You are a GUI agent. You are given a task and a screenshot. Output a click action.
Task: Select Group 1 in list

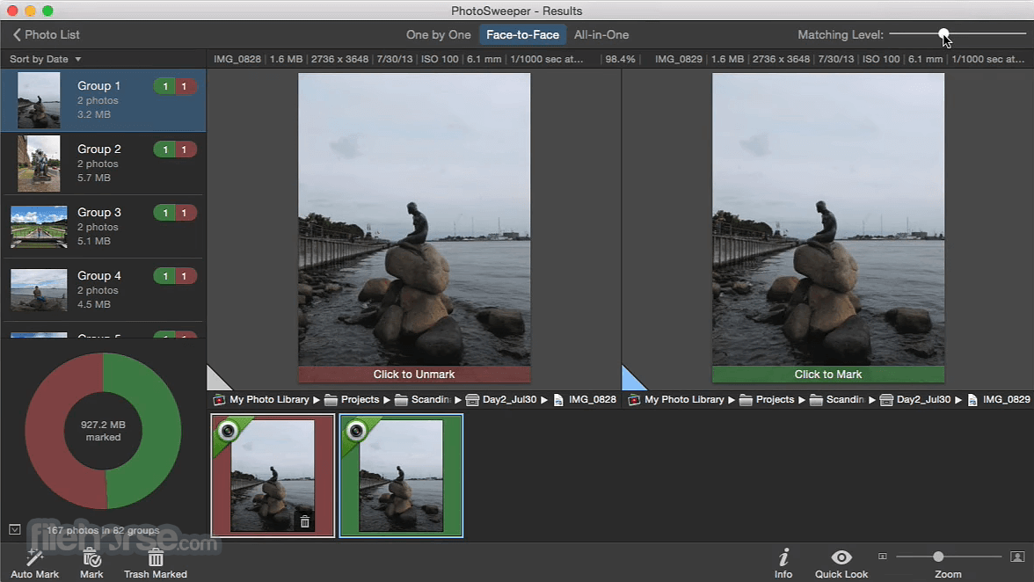pos(104,100)
